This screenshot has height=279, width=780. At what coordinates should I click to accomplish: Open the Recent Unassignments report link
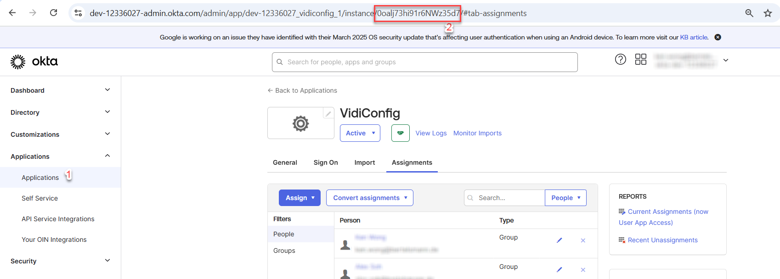[662, 240]
